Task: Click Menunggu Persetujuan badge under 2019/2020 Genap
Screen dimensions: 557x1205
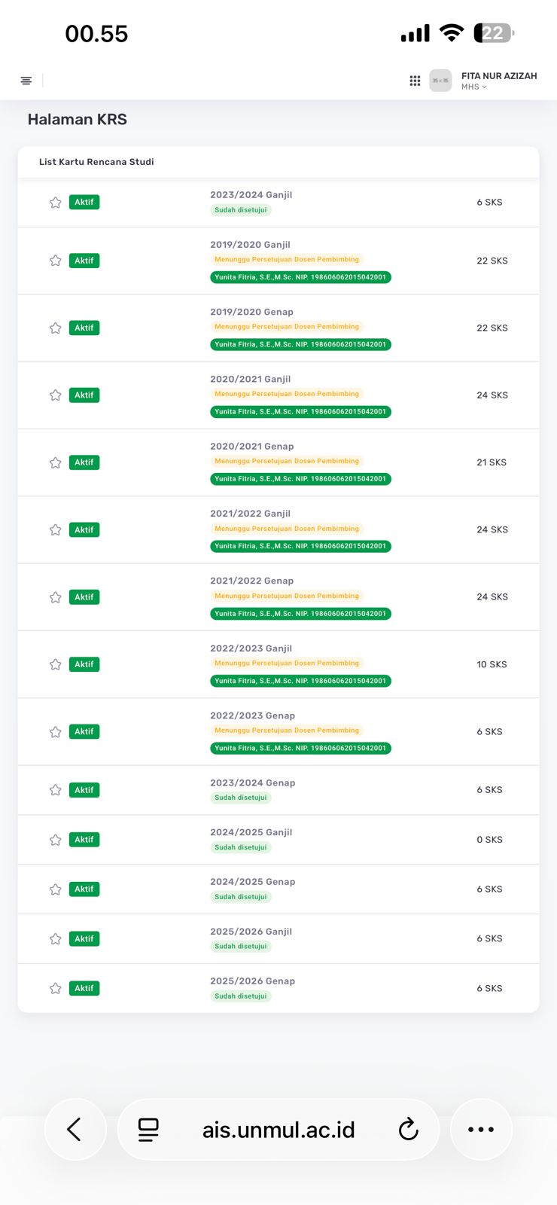Action: pyautogui.click(x=287, y=327)
